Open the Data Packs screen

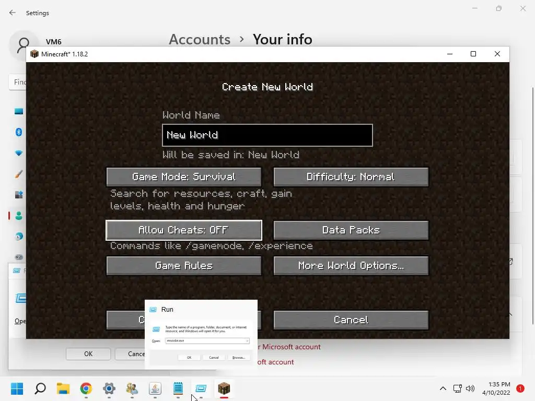[351, 230]
